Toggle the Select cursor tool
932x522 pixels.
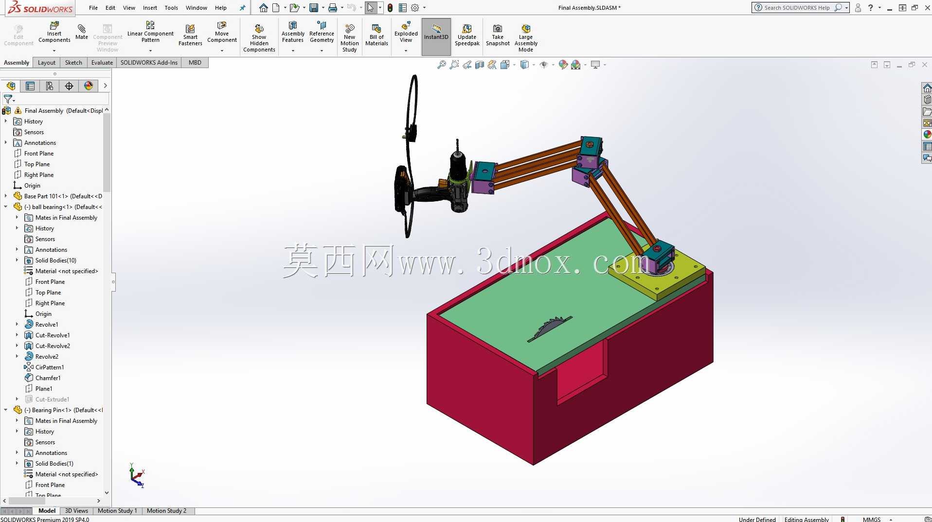(371, 8)
